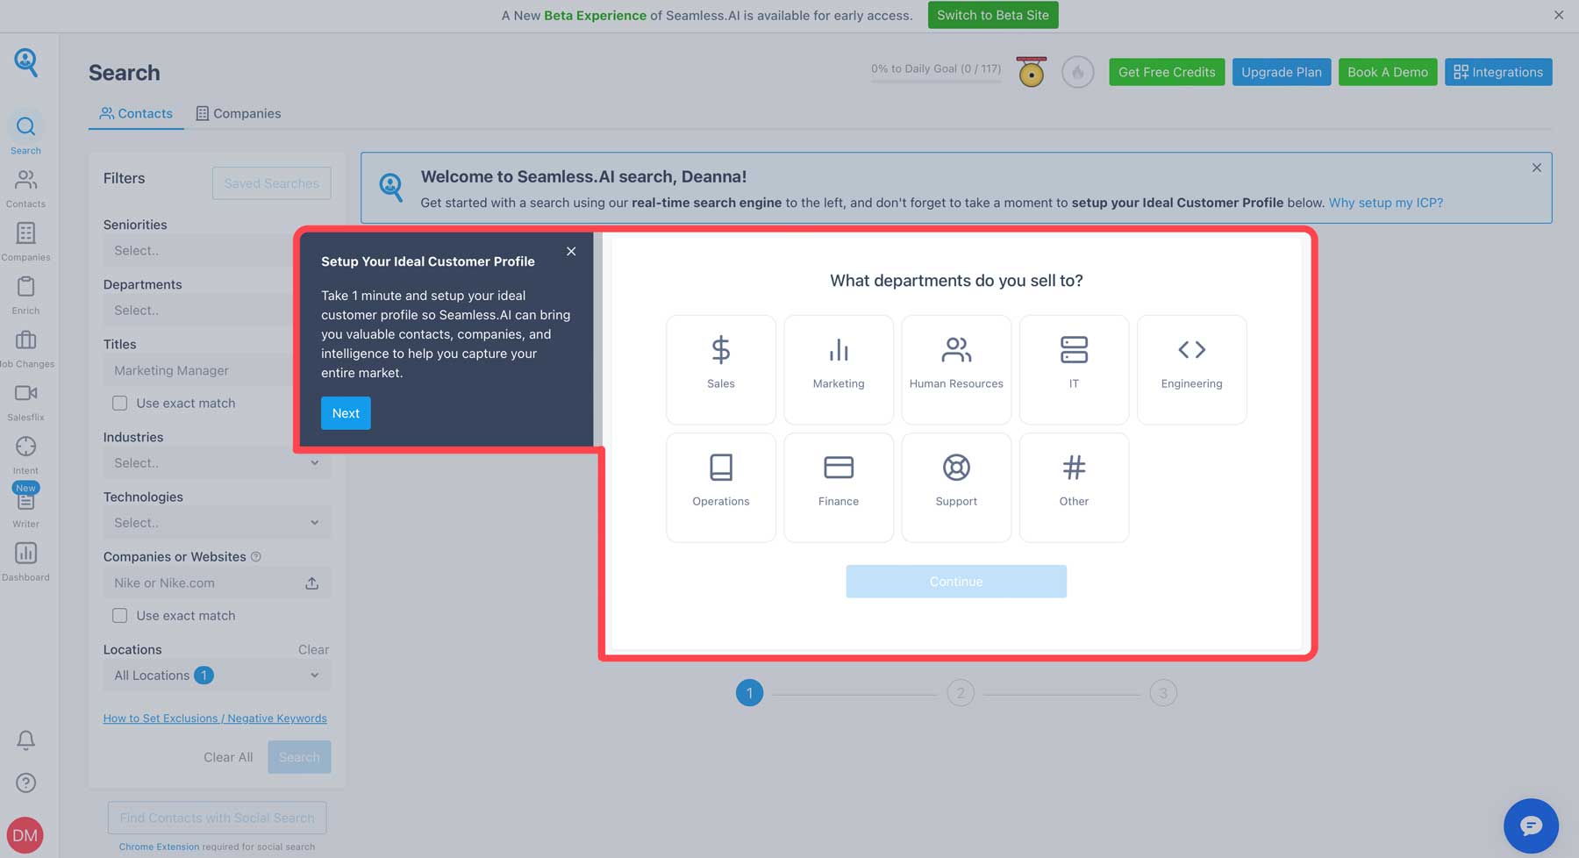Open the All Locations dropdown
This screenshot has height=858, width=1579.
pyautogui.click(x=216, y=675)
